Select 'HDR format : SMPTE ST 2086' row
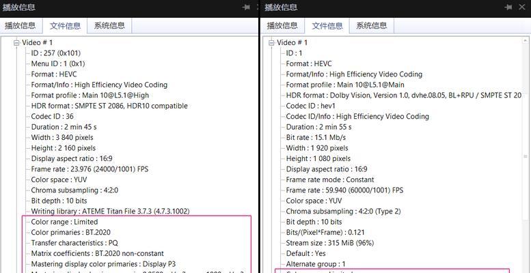531x273 pixels. pos(109,106)
